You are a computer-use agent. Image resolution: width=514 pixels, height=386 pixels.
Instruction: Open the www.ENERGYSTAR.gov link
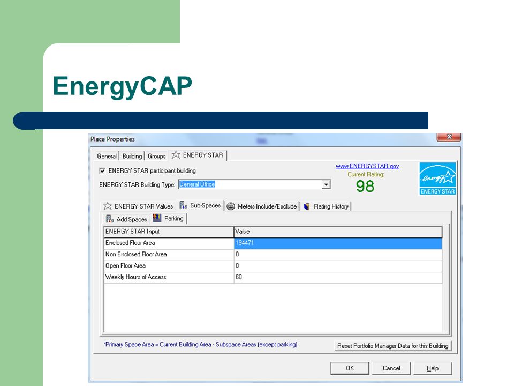click(367, 166)
